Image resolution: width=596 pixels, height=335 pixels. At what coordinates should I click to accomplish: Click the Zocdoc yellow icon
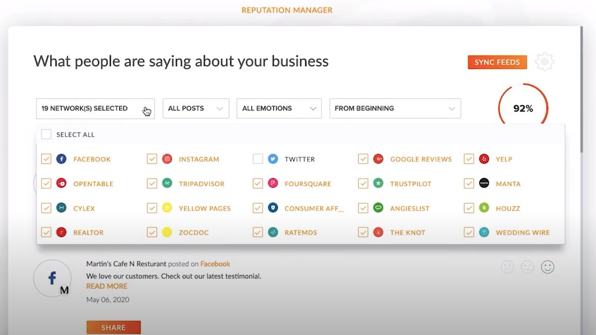[x=167, y=232]
